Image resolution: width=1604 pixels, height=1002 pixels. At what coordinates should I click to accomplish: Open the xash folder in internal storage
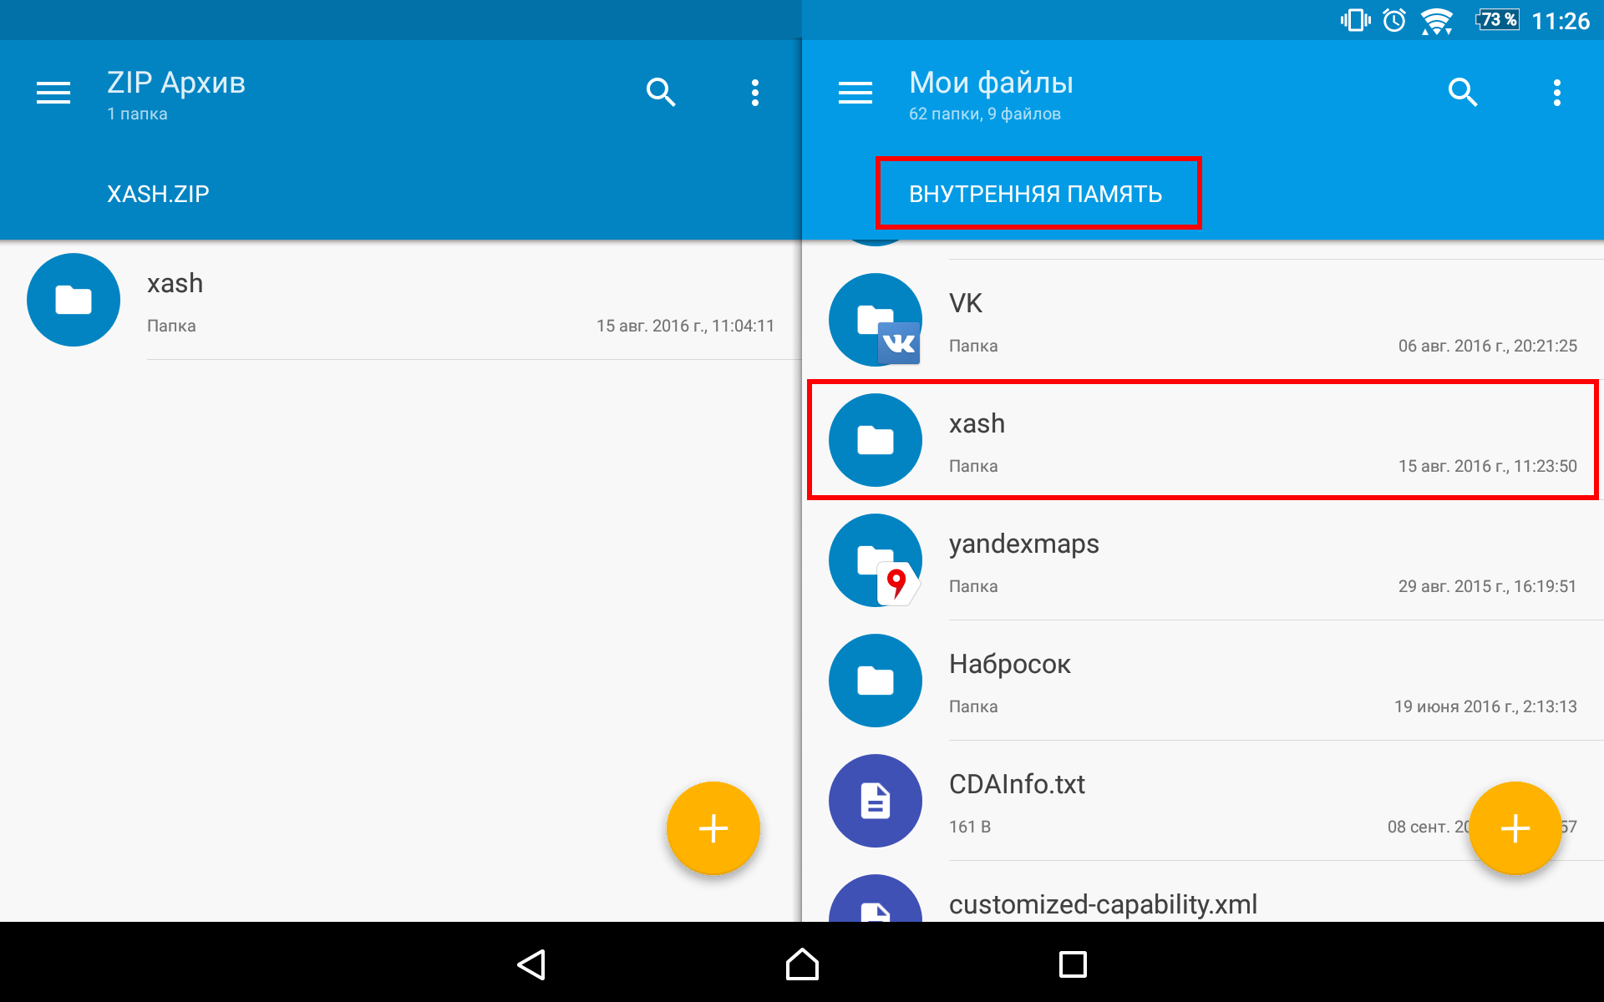[1203, 441]
